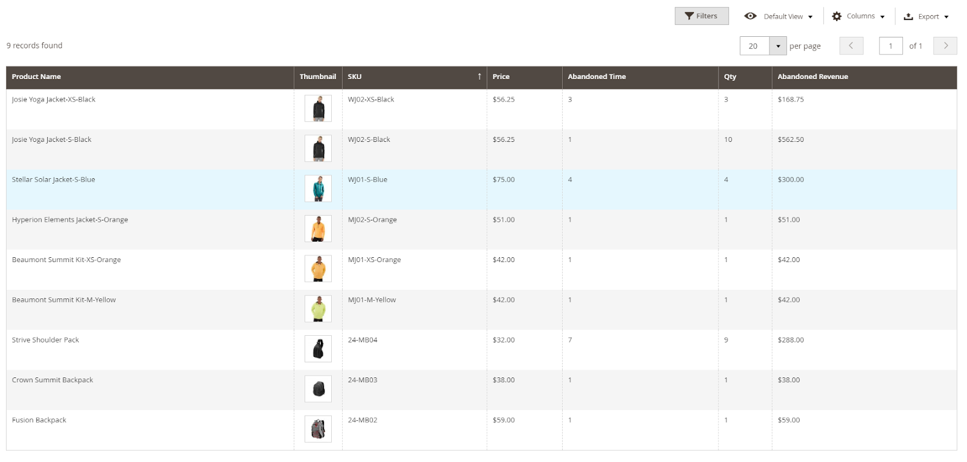Click the Filters funnel button
The image size is (967, 462).
701,16
